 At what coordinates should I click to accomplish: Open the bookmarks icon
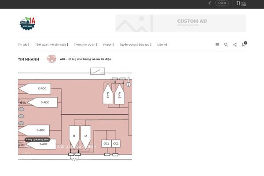244,44
